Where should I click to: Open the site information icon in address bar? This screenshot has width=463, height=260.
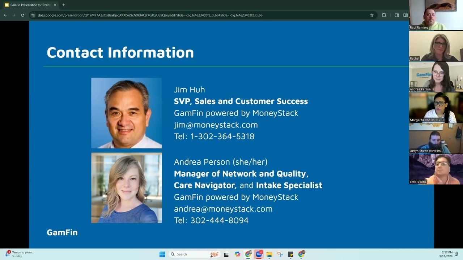[33, 15]
